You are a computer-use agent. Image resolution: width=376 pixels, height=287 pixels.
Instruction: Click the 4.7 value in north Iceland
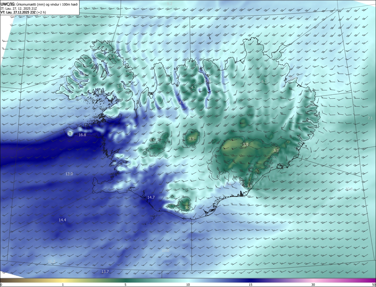(193, 88)
